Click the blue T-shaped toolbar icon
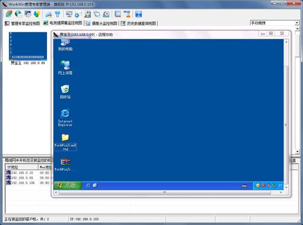303x225 pixels. pyautogui.click(x=58, y=14)
